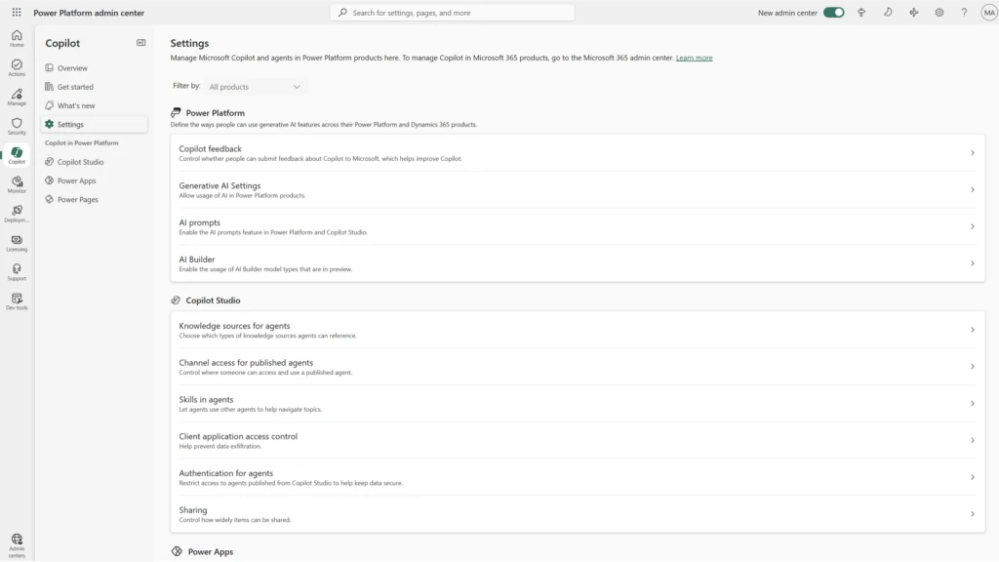
Task: Disable the New admin center toggle
Action: click(x=832, y=13)
